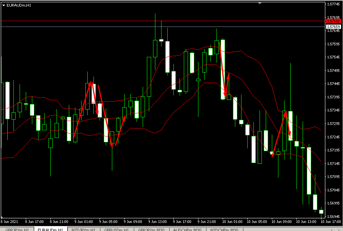This screenshot has height=231, width=343.
Task: Open the GBPJPYm,M30 chart tab
Action: (152, 230)
